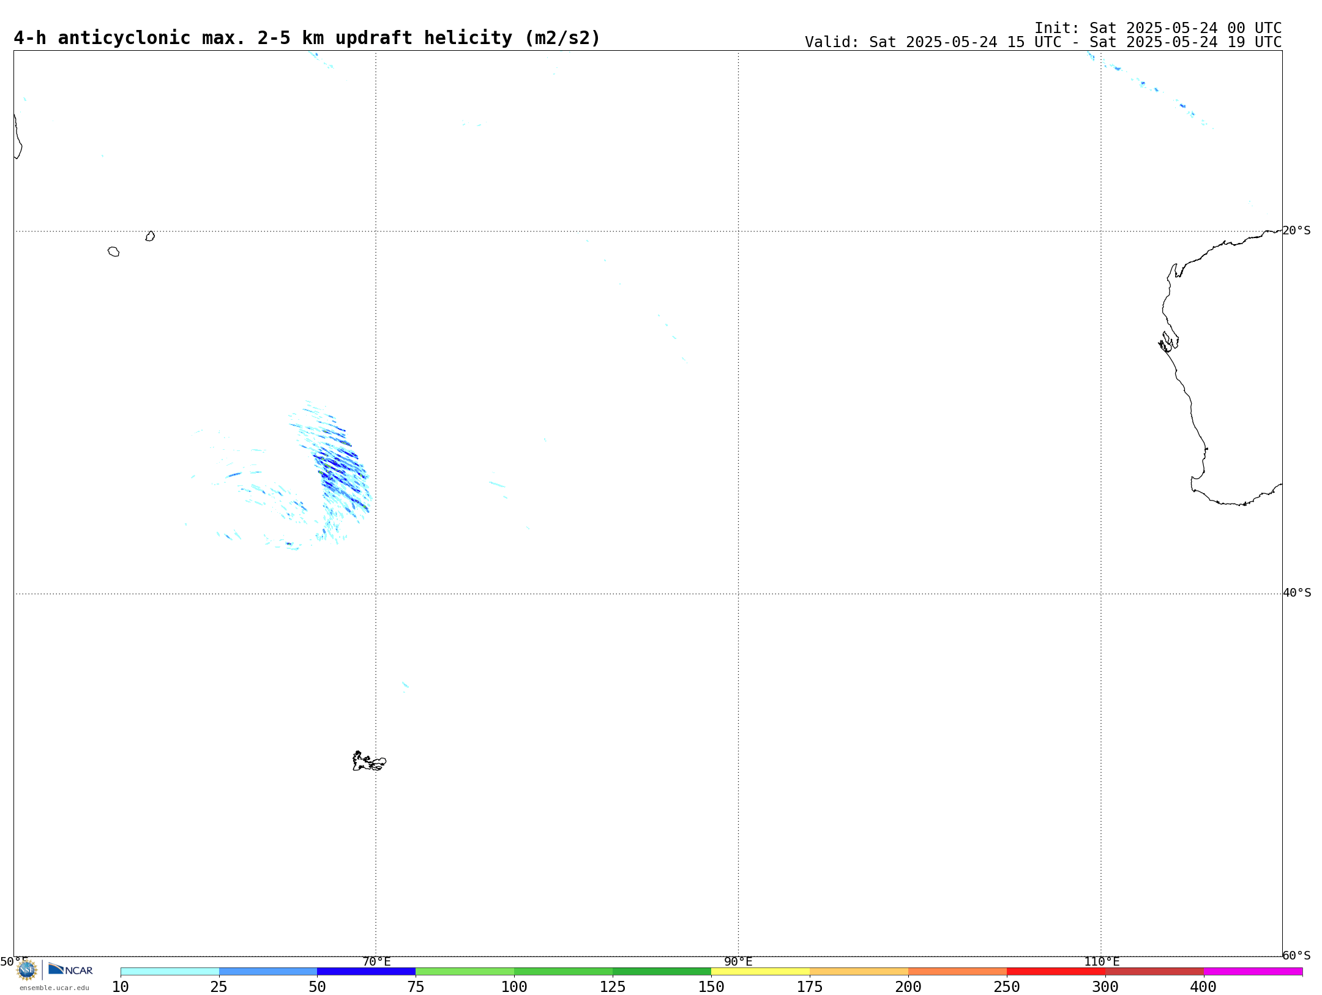Screen dimensions: 1322x995
Task: Click the colorbar tick label 200
Action: pyautogui.click(x=908, y=987)
